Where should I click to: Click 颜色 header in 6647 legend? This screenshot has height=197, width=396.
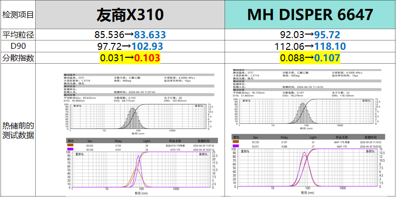(x=236, y=137)
